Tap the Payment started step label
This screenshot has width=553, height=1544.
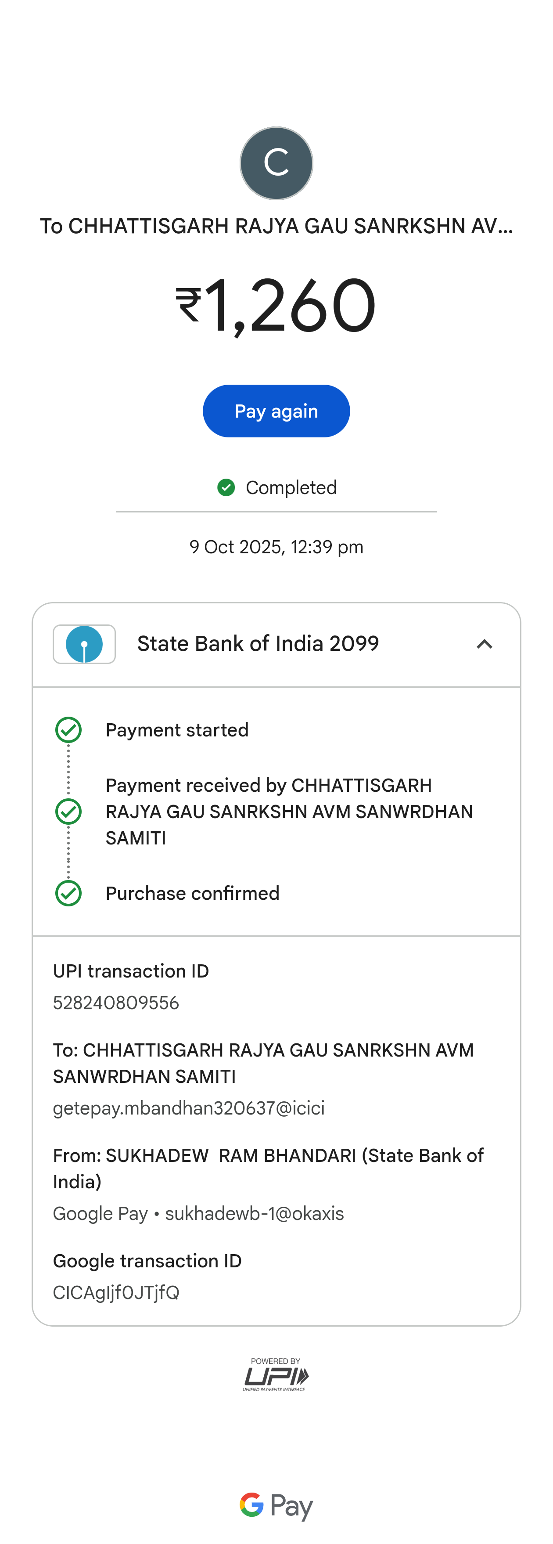[x=177, y=730]
